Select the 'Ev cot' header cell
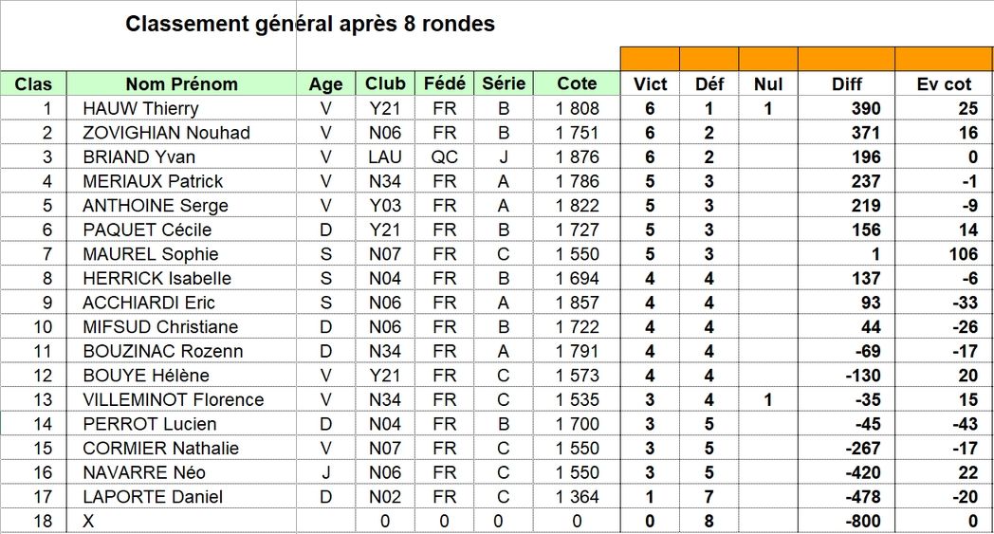This screenshot has width=994, height=534. click(944, 83)
